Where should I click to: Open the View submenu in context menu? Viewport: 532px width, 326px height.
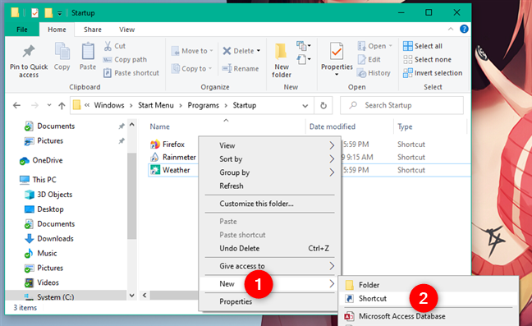click(x=270, y=145)
